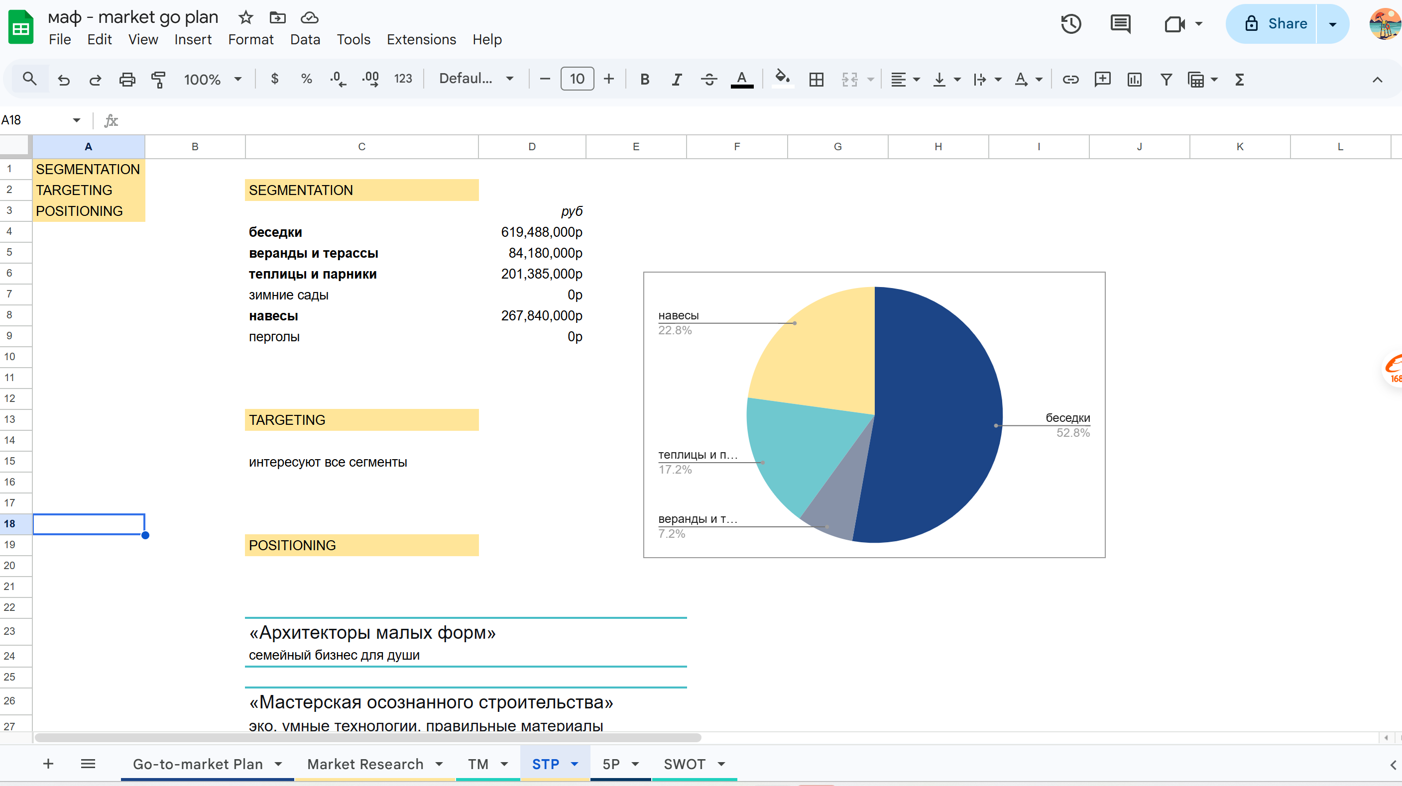Redo the last undone action
This screenshot has width=1402, height=786.
(95, 80)
